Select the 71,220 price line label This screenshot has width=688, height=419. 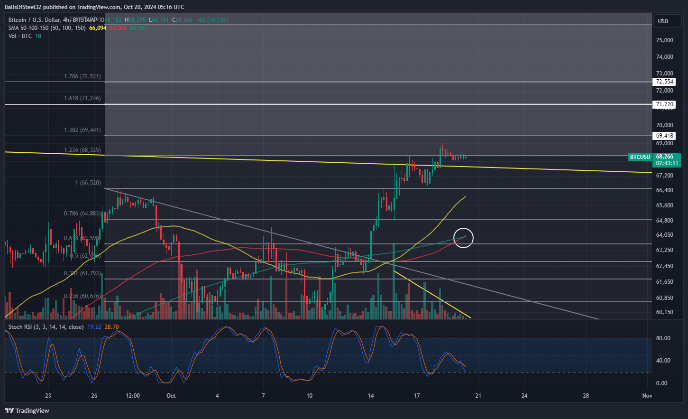click(664, 104)
